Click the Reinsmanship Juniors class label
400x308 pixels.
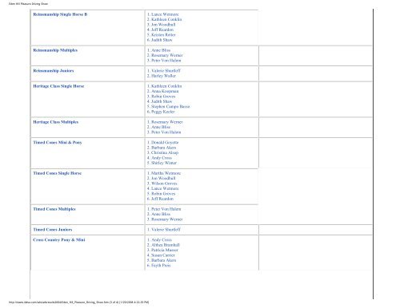[x=54, y=71]
